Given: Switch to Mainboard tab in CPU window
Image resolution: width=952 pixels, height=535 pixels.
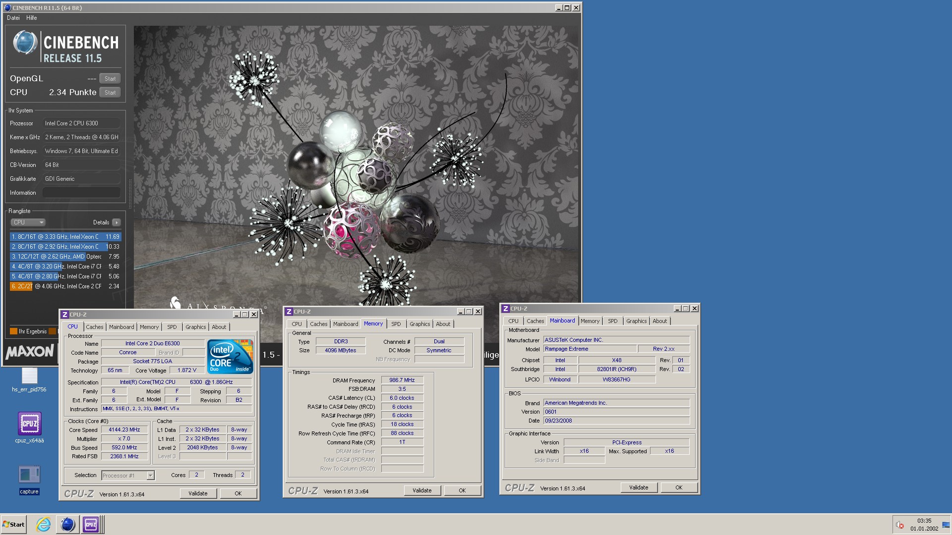Looking at the screenshot, I should pyautogui.click(x=121, y=327).
